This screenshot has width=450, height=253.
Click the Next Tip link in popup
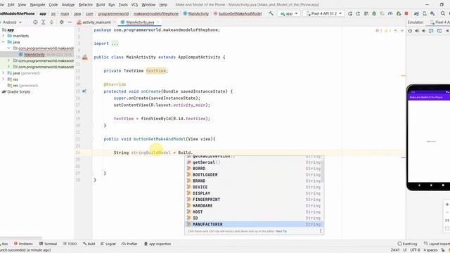point(281,231)
